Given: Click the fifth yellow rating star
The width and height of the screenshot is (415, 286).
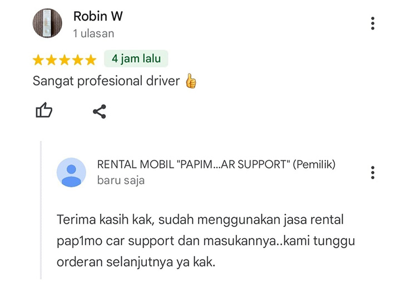Looking at the screenshot, I should [x=91, y=60].
